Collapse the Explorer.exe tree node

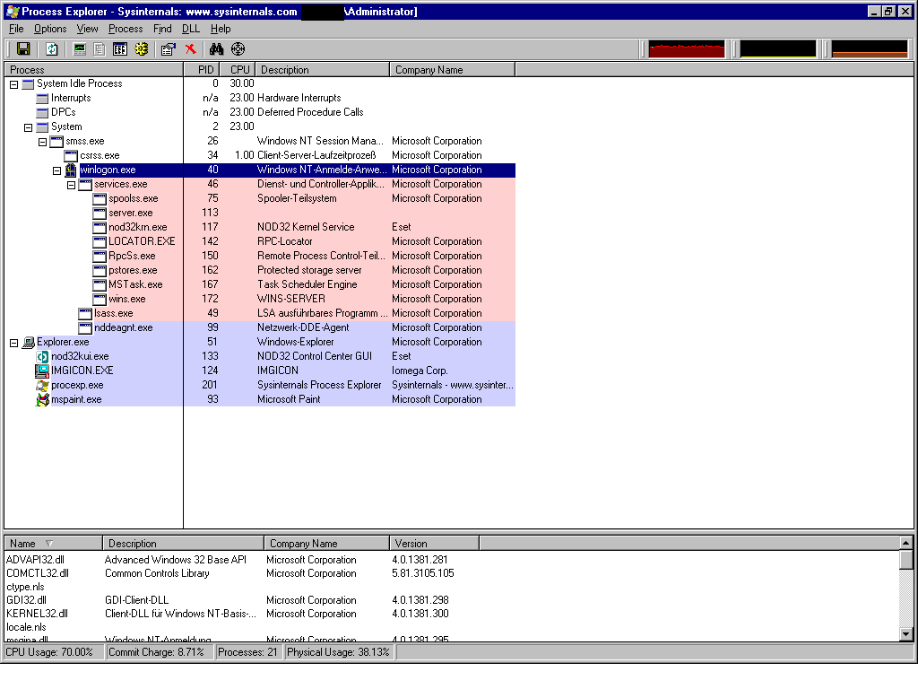click(13, 343)
